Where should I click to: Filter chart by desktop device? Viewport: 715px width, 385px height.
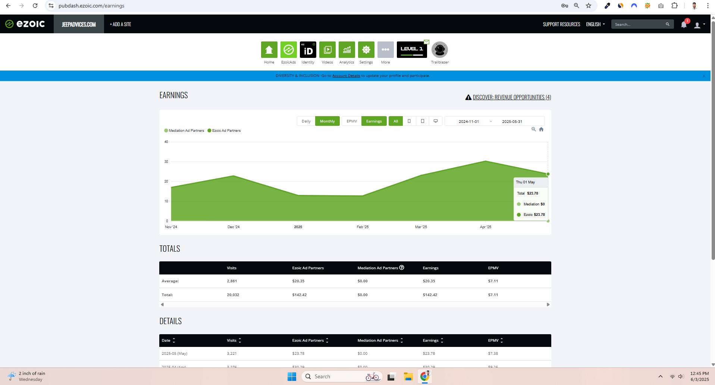(x=435, y=121)
